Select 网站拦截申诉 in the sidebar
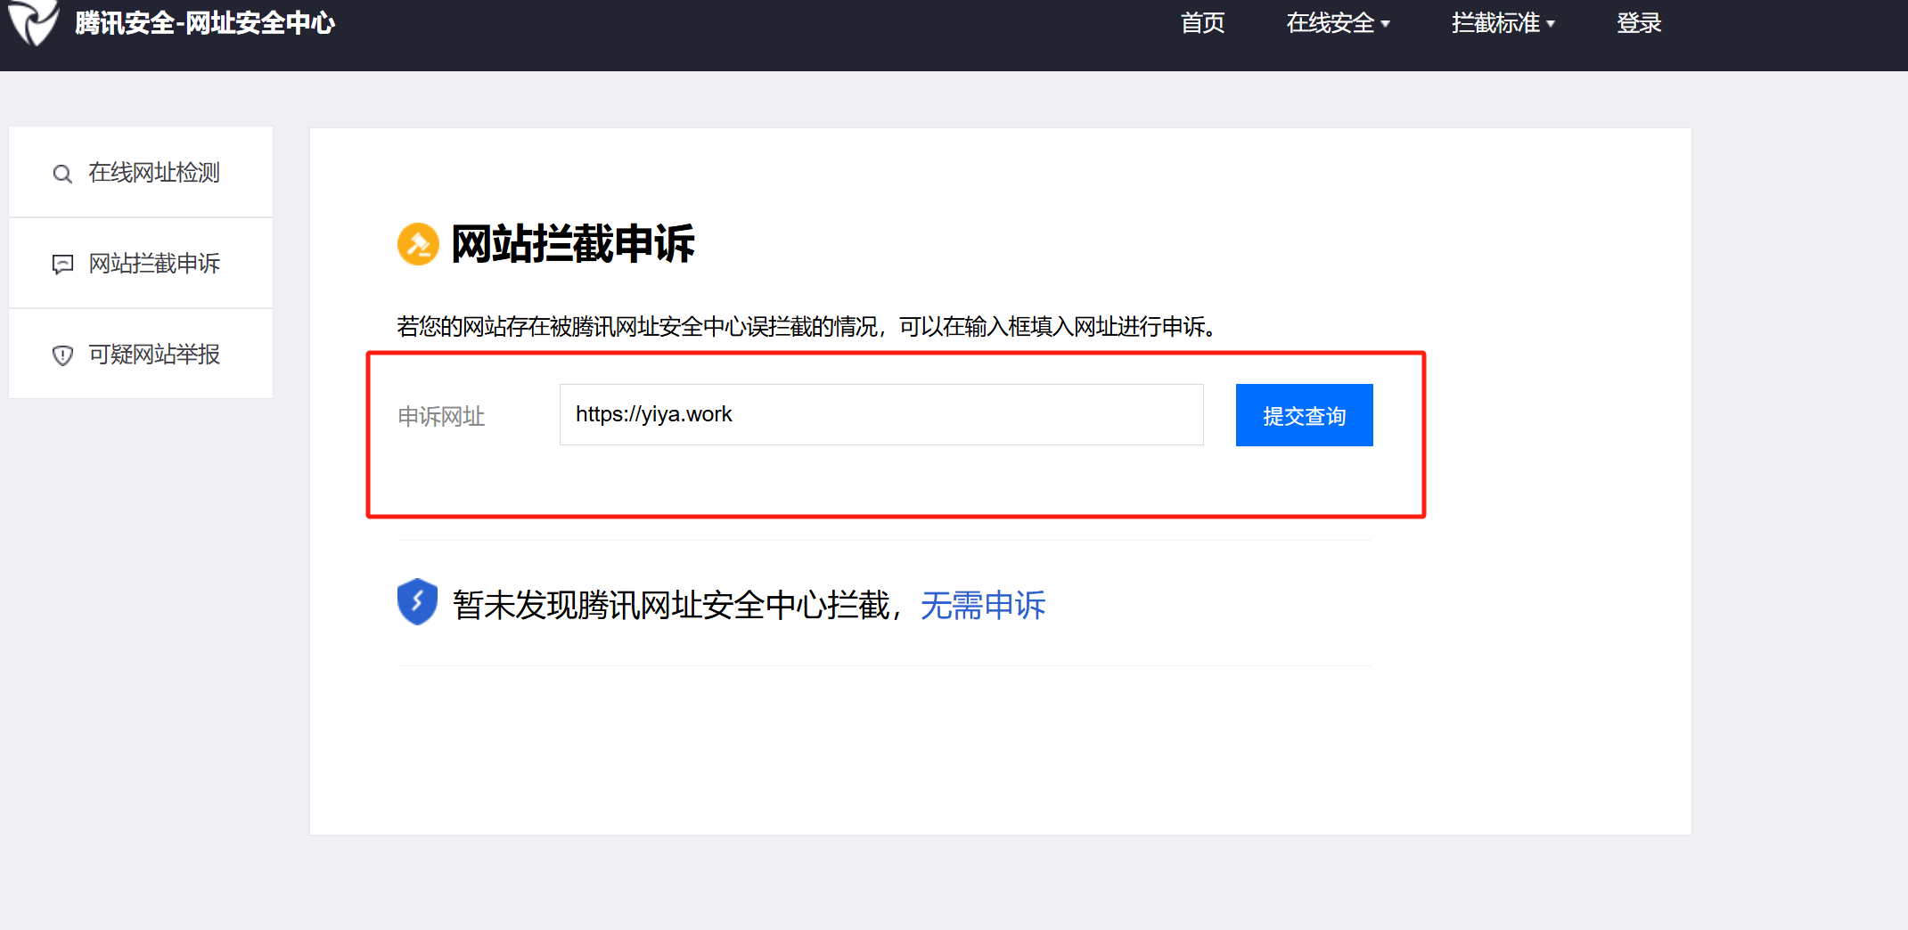Screen dimensions: 1908x930 (141, 264)
